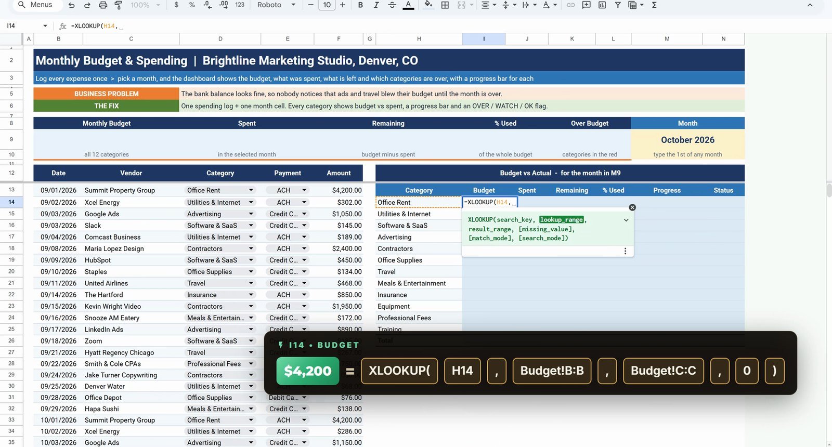
Task: Activate the paint format tool
Action: point(119,5)
